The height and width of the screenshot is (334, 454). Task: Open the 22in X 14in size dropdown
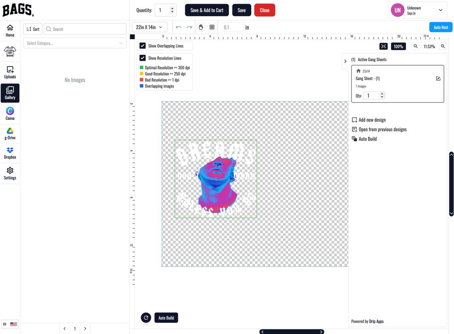pyautogui.click(x=150, y=27)
